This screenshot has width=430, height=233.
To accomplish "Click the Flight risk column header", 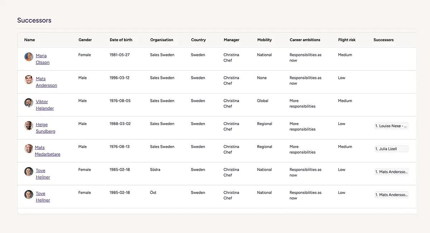I will pos(347,40).
